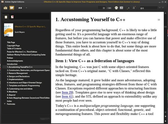Viewport: 168px width, 124px height.
Task: Go to previous search result arrow
Action: click(160, 8)
